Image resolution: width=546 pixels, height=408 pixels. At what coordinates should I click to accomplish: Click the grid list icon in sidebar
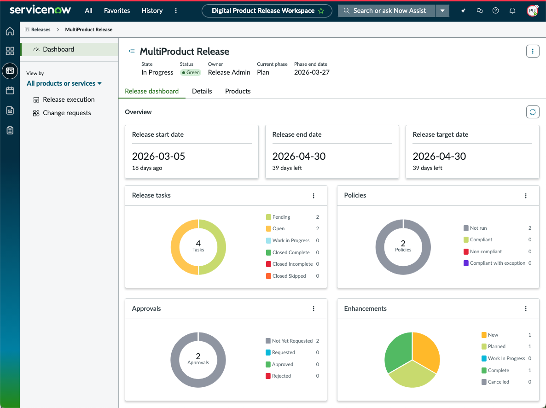[x=10, y=51]
